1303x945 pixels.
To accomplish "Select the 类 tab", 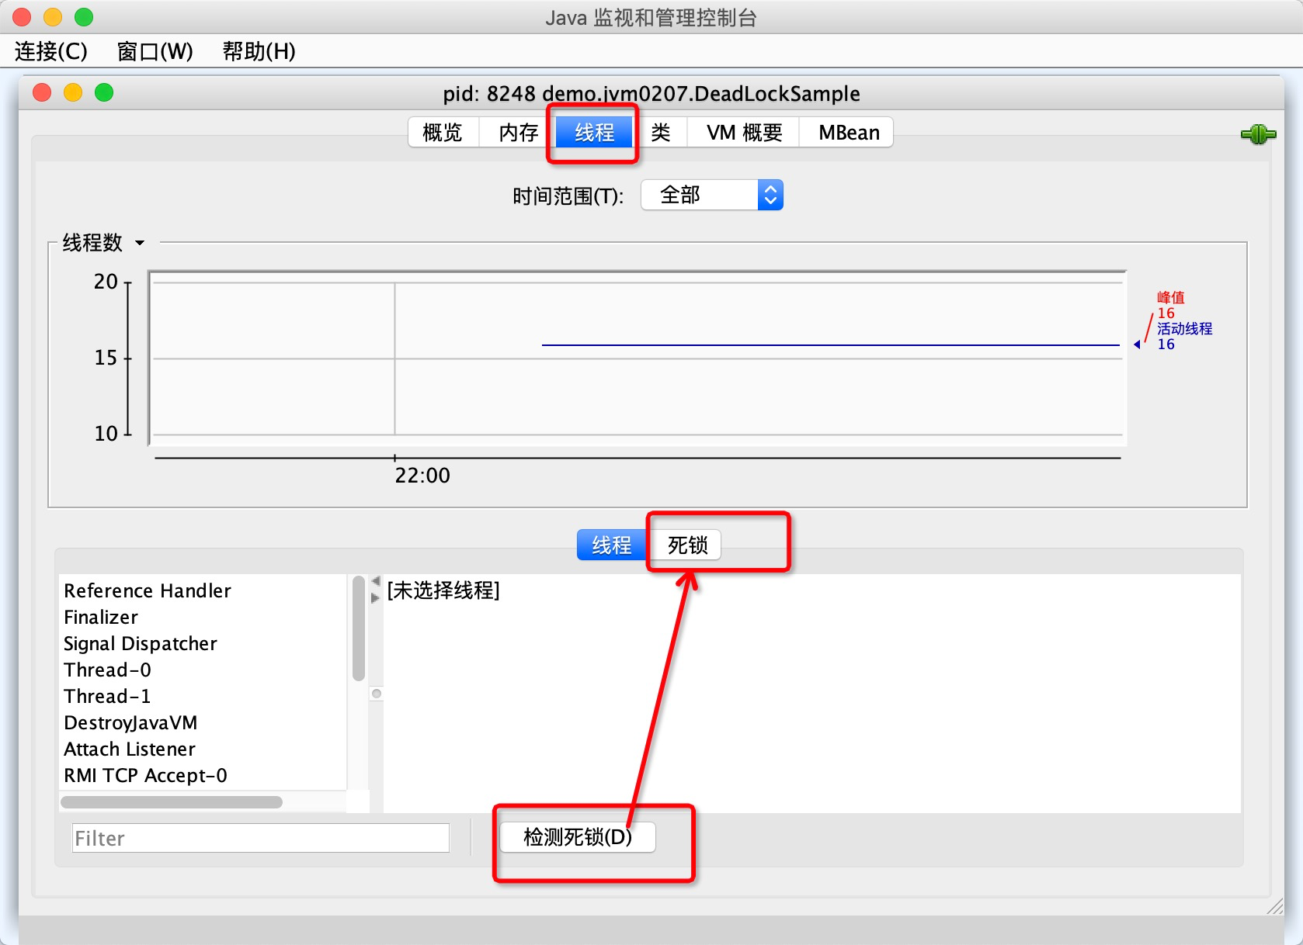I will click(660, 133).
